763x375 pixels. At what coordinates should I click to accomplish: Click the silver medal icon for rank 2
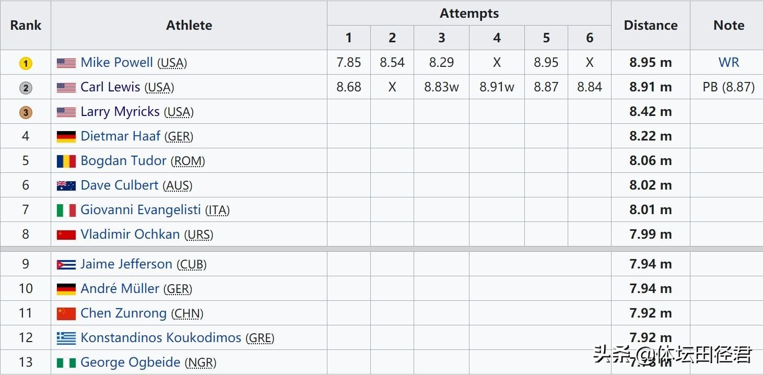click(x=26, y=88)
